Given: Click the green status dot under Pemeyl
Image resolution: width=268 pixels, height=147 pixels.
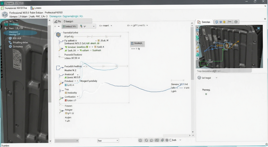Looking at the screenshot, I should (206, 94).
